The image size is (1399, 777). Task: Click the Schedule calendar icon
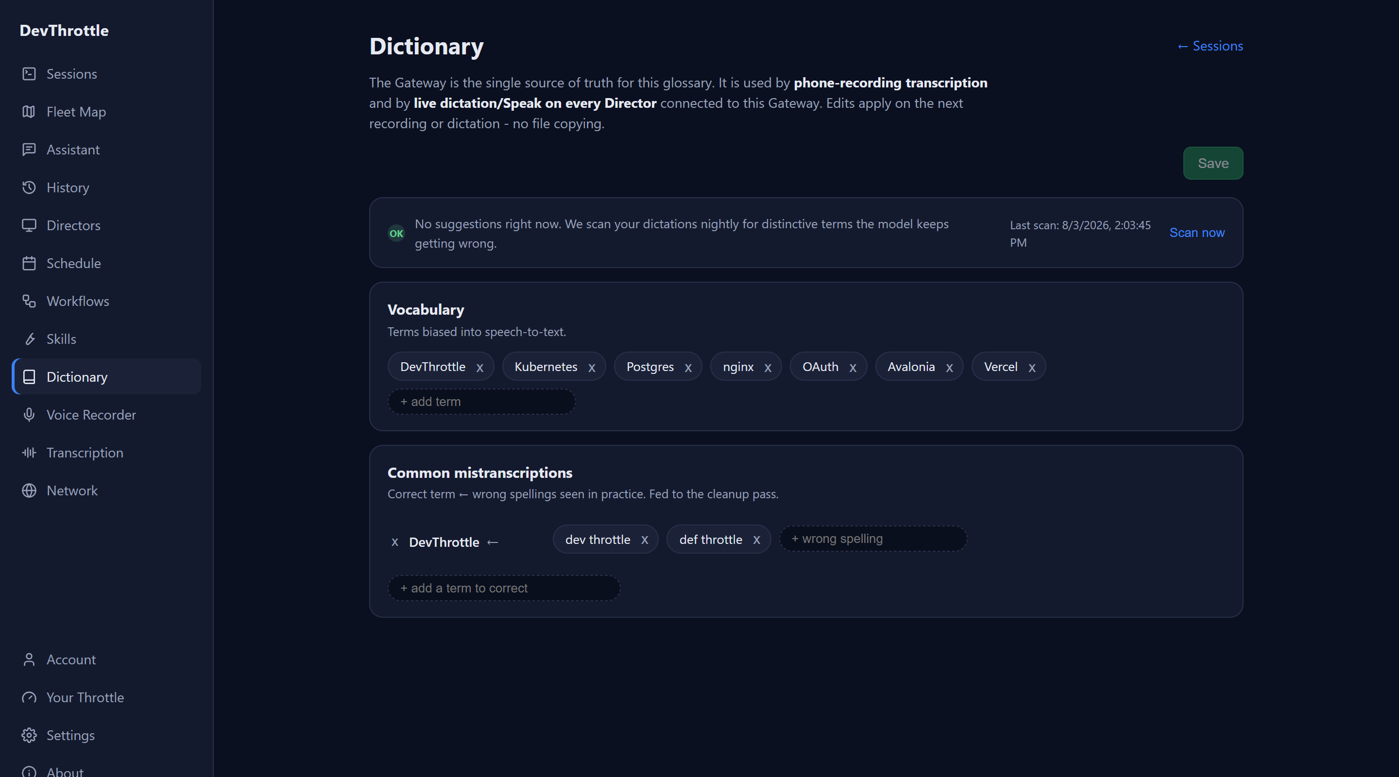coord(29,263)
